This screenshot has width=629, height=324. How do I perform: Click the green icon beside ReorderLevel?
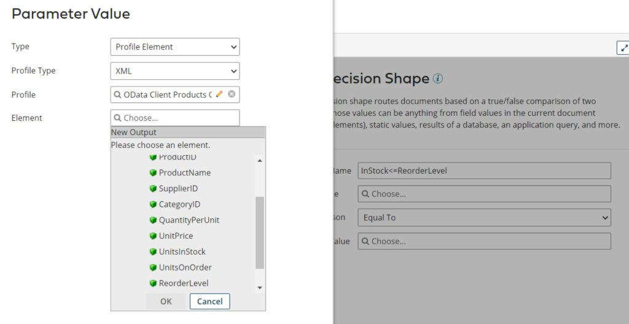(x=153, y=283)
